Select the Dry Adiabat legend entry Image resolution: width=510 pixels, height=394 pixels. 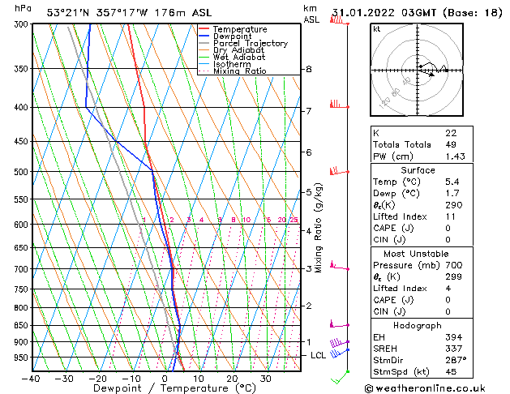pyautogui.click(x=238, y=50)
